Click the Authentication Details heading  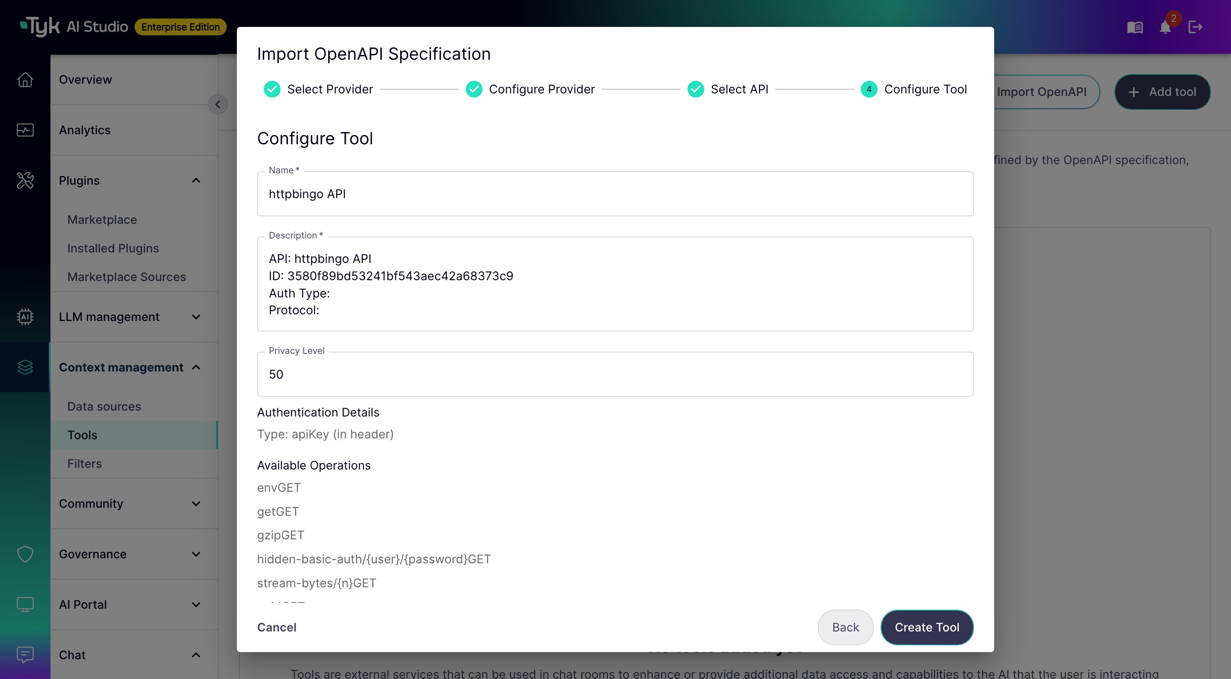pyautogui.click(x=318, y=412)
